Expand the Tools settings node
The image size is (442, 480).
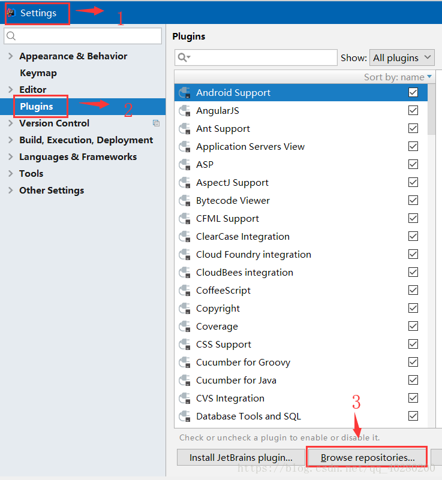11,174
